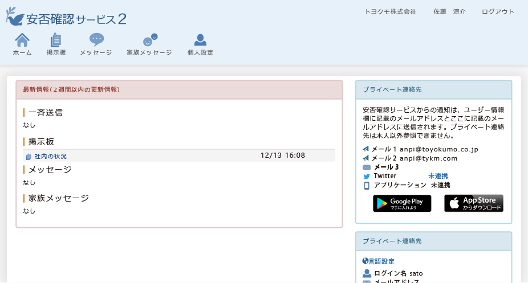Click the 一斉送信 section heading

tap(46, 113)
